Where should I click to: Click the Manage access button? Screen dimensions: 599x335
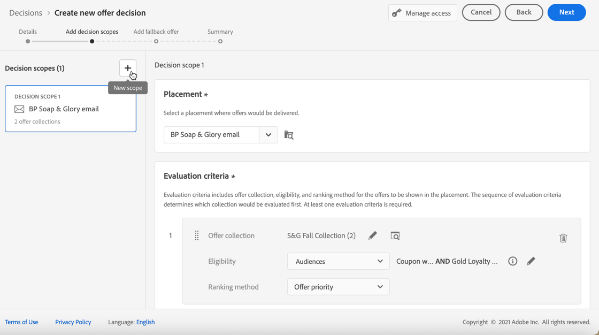pyautogui.click(x=423, y=13)
